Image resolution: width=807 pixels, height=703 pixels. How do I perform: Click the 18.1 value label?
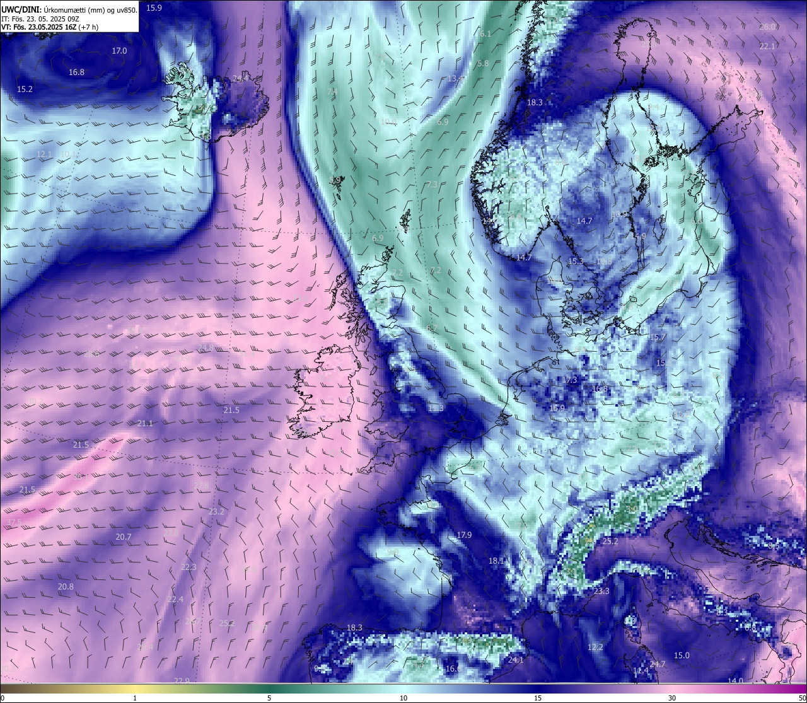[x=496, y=561]
